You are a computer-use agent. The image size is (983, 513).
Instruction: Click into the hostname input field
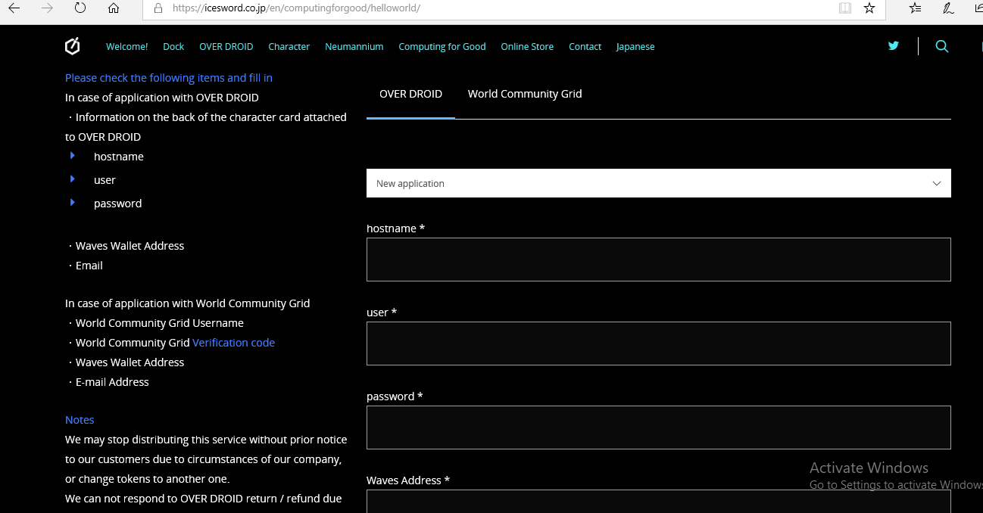(x=658, y=260)
